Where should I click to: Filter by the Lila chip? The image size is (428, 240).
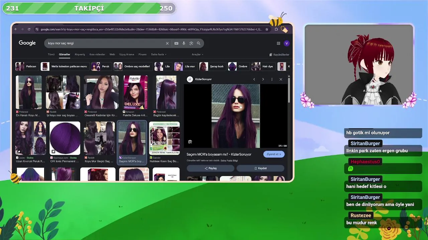tap(163, 66)
